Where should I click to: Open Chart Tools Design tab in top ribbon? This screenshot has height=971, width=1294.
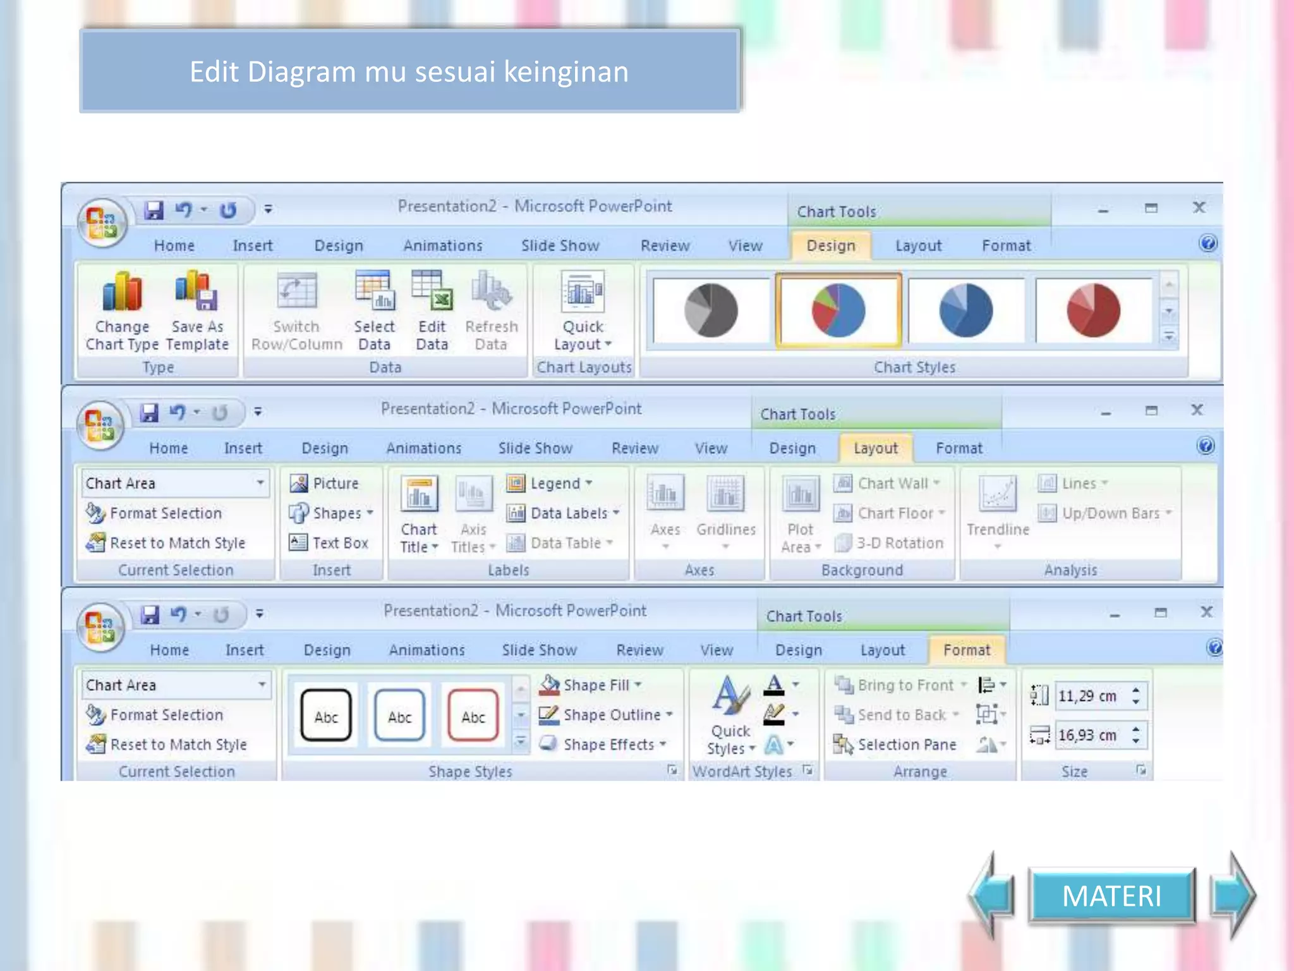(x=831, y=246)
